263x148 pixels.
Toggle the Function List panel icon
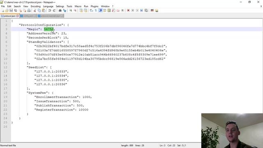(113, 10)
